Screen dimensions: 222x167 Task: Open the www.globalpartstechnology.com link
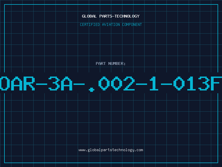111,150
